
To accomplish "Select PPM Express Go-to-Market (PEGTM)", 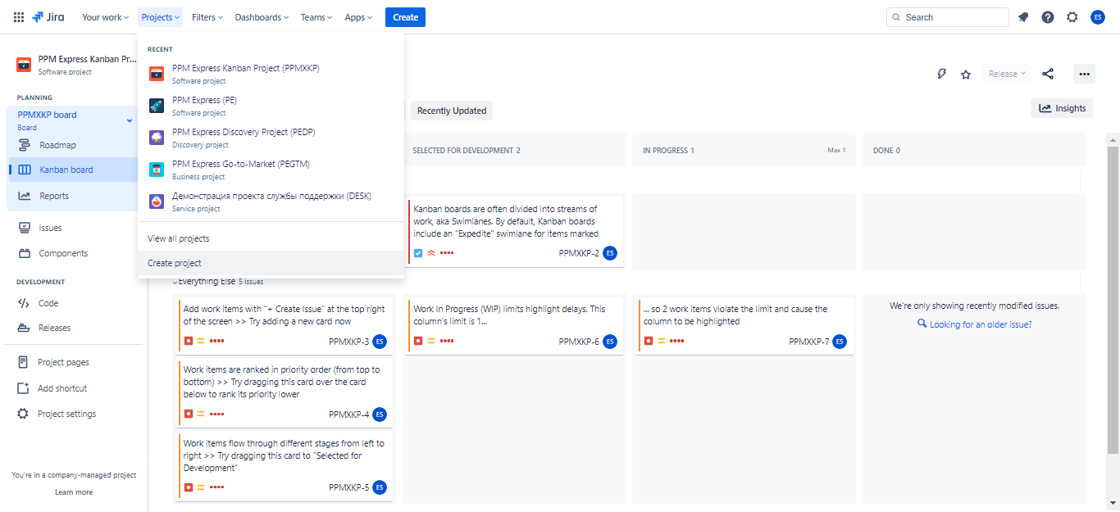I will 271,170.
